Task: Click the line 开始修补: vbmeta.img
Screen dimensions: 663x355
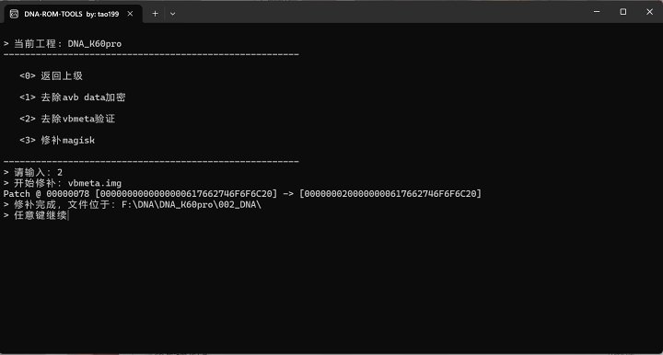Action: point(63,183)
